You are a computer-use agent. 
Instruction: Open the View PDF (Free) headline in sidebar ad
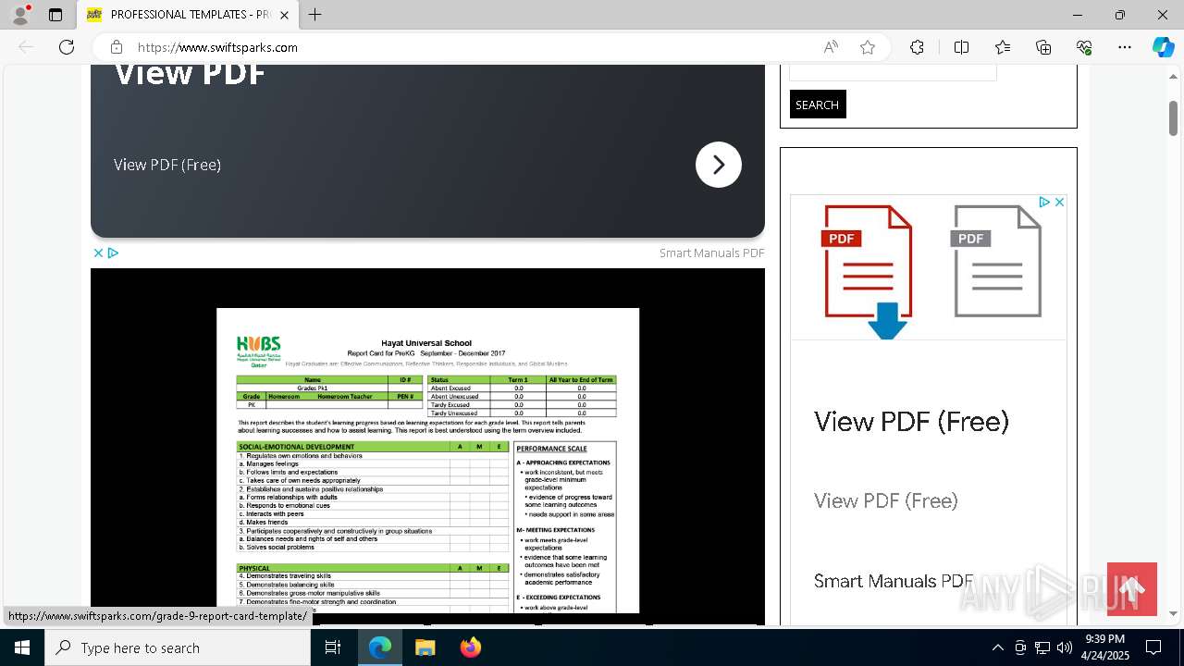911,422
